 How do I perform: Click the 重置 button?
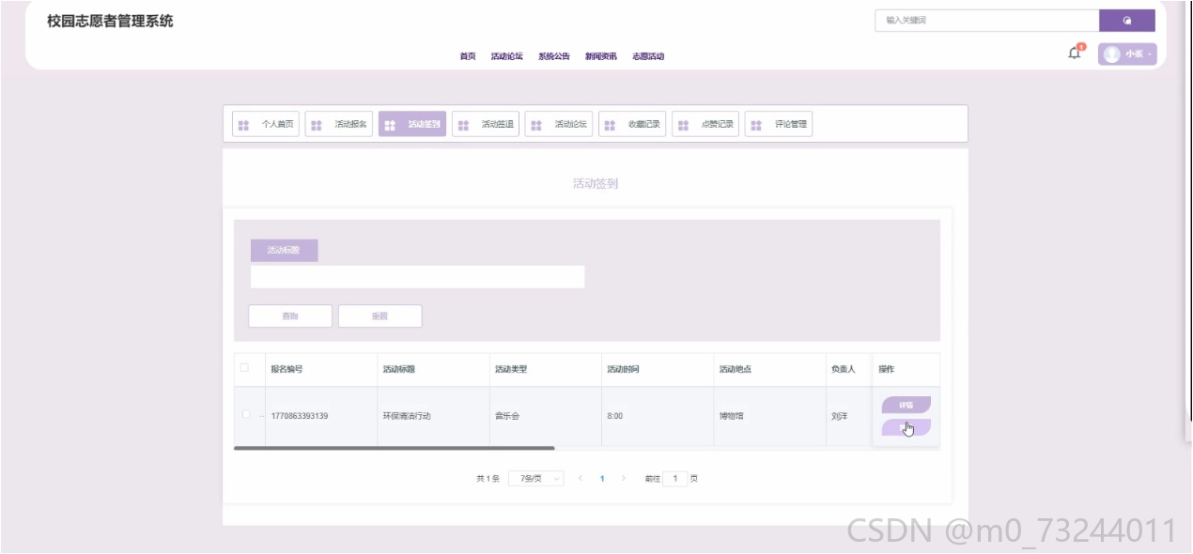(380, 316)
